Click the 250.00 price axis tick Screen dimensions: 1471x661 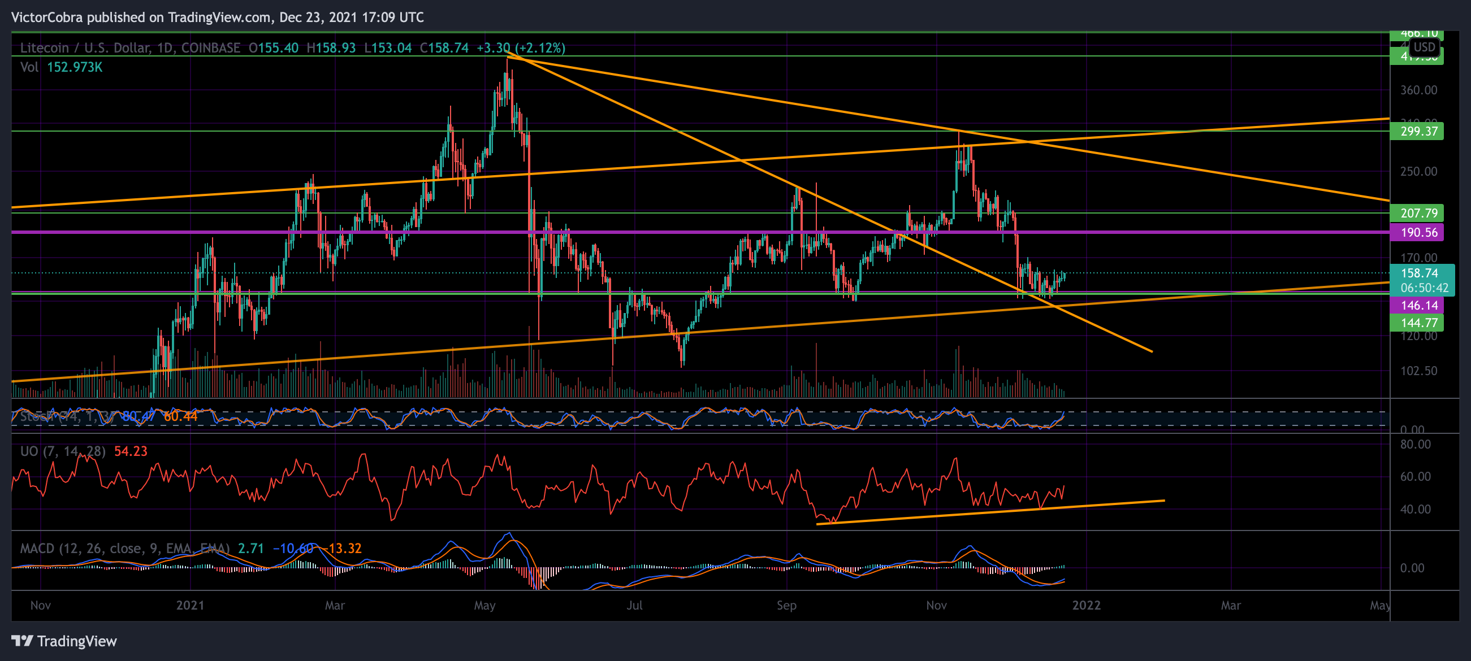click(1418, 171)
